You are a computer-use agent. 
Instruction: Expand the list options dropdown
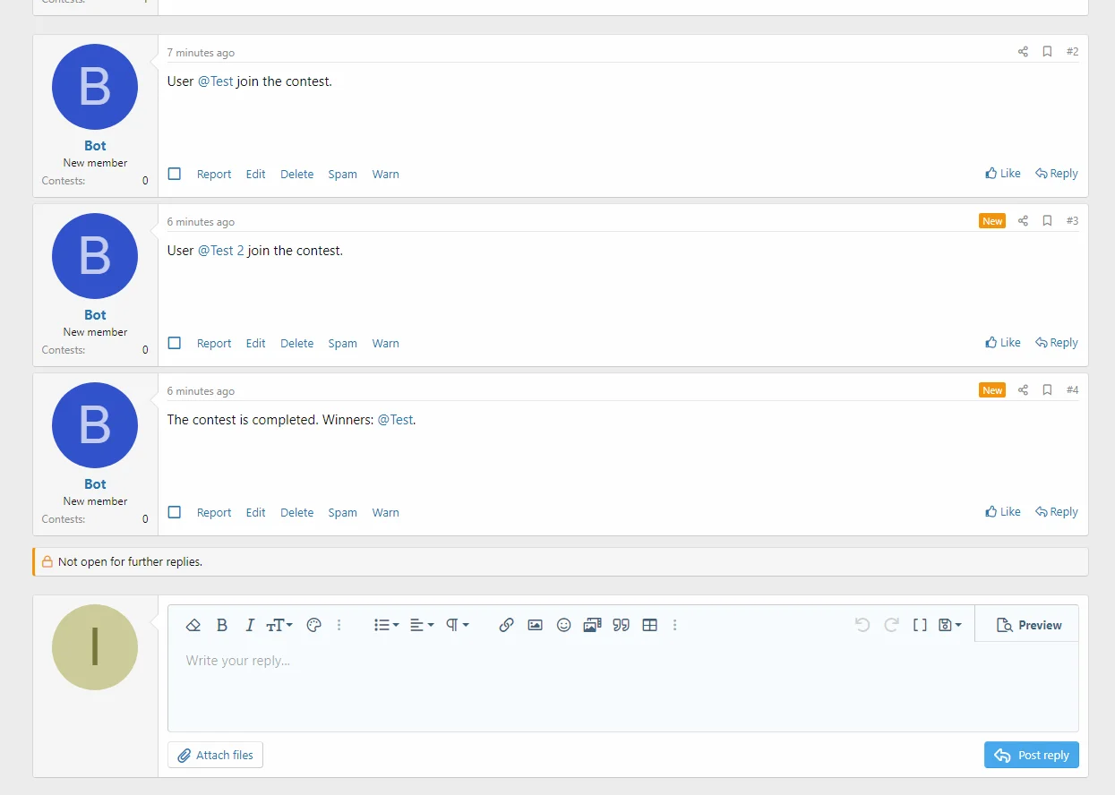pyautogui.click(x=386, y=625)
